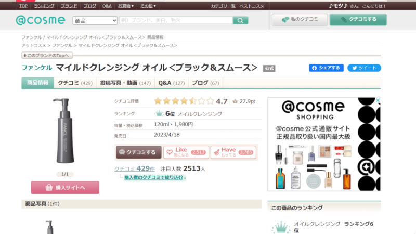Open ベストコスメ link

(252, 6)
